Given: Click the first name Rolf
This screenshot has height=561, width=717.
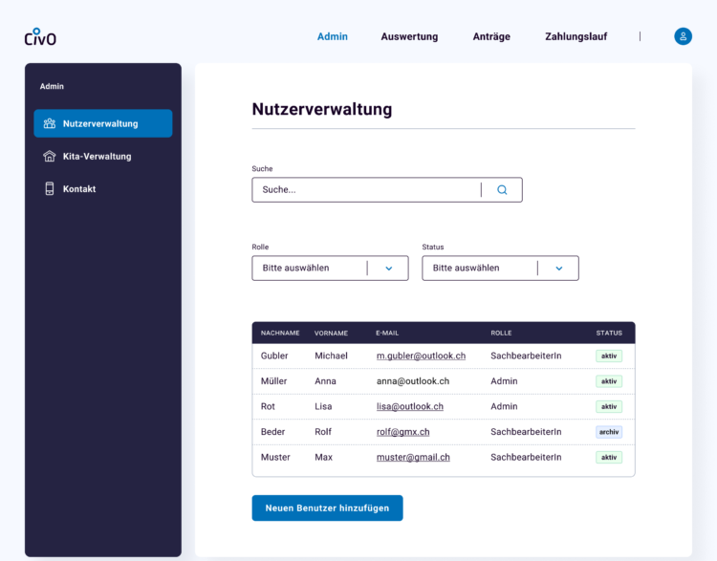Looking at the screenshot, I should 323,432.
